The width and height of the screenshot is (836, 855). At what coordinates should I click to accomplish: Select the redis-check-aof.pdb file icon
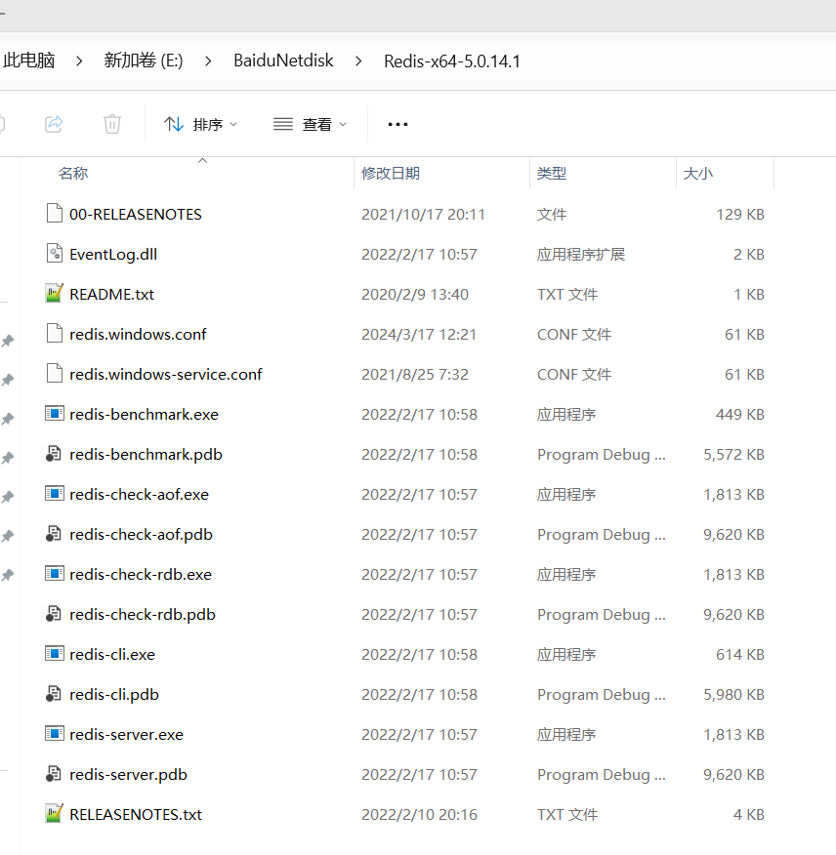coord(53,533)
